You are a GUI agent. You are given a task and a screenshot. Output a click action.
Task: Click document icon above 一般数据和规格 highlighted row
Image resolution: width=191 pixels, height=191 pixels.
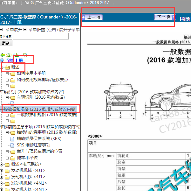tap(12, 103)
